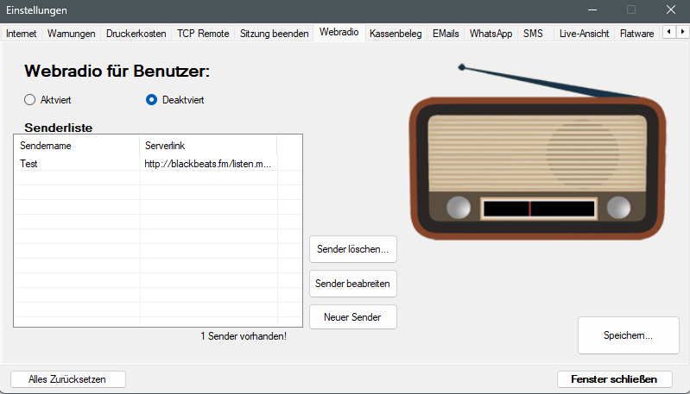The height and width of the screenshot is (394, 690).
Task: Open the Druckerkosten tab
Action: point(136,34)
